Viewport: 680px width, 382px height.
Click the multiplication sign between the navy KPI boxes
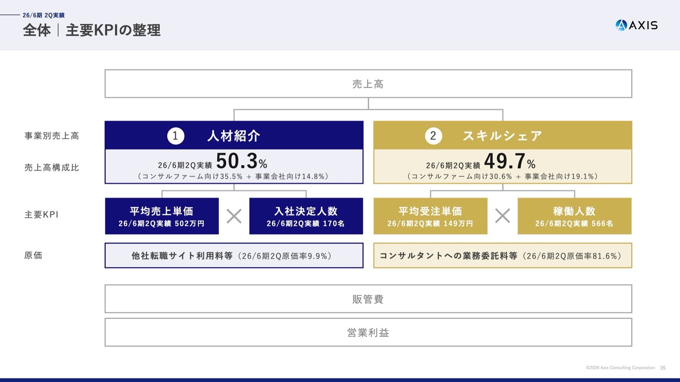click(234, 216)
